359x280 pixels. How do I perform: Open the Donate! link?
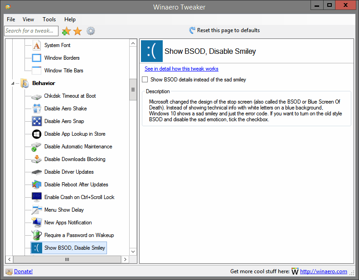tap(24, 271)
